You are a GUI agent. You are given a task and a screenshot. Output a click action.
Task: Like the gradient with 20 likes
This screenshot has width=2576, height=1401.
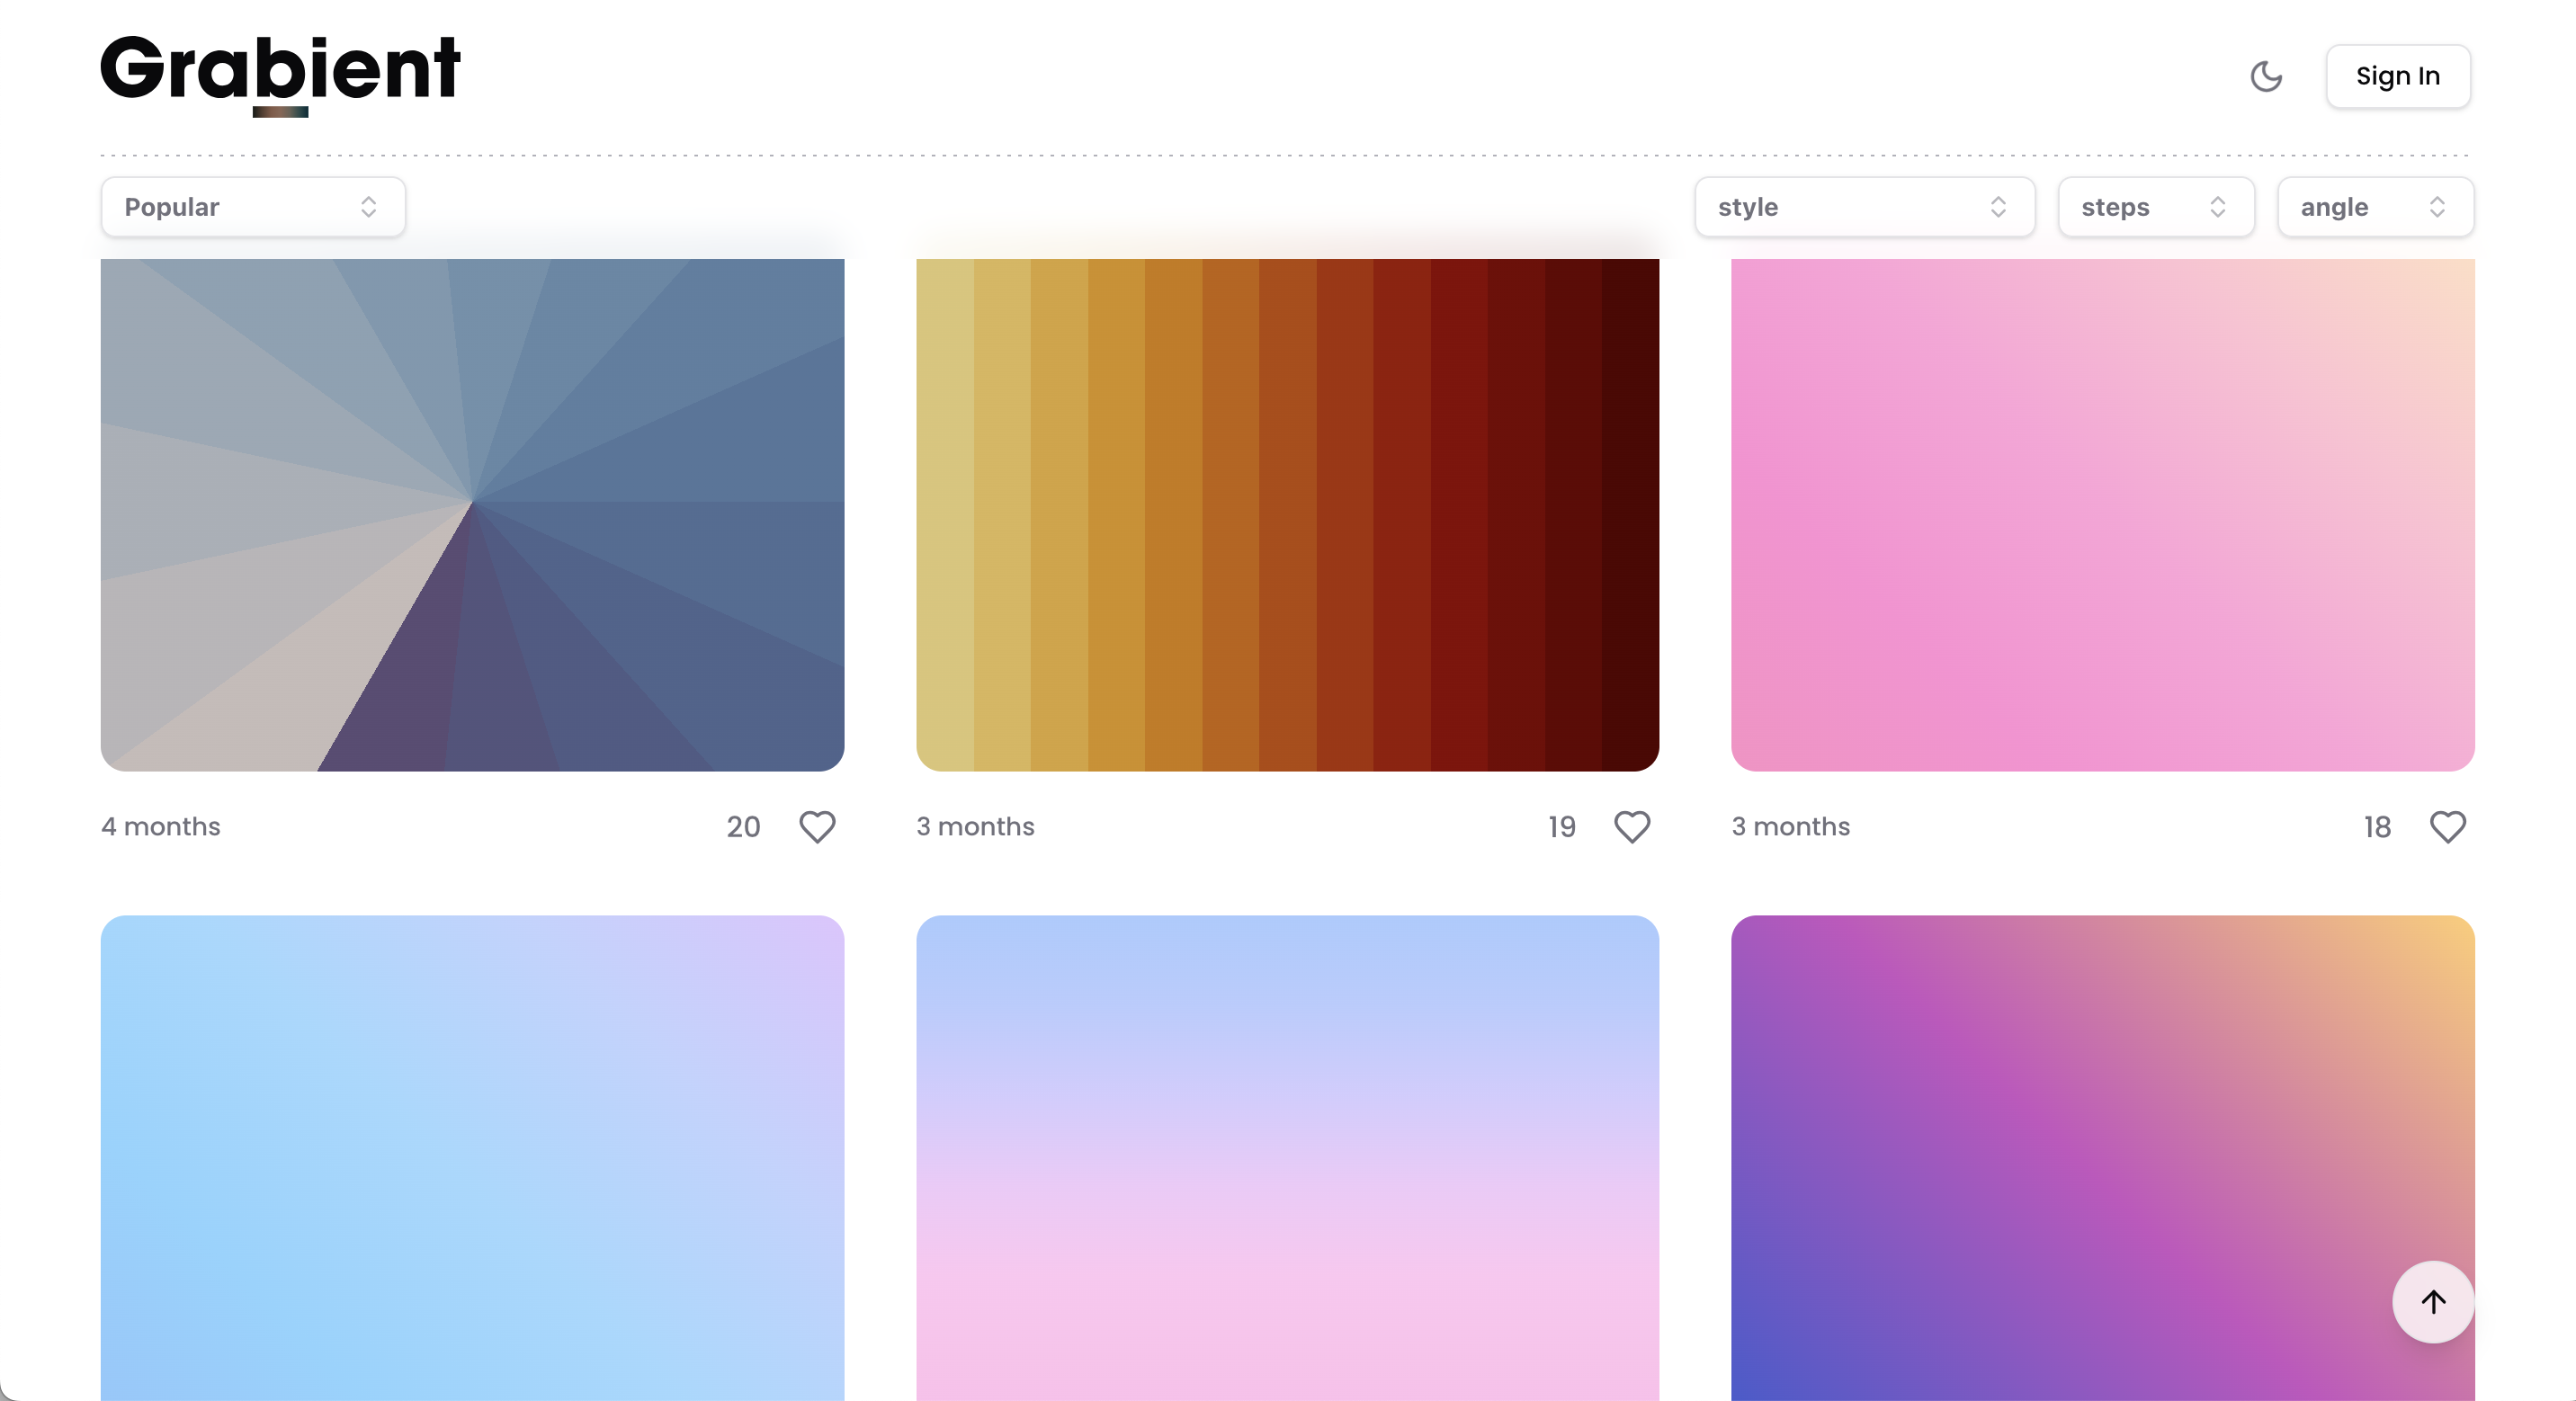pos(817,827)
